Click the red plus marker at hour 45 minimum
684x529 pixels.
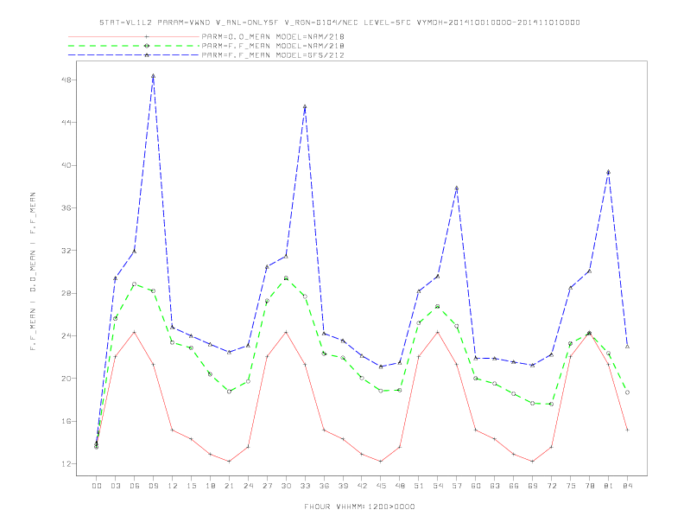[381, 462]
